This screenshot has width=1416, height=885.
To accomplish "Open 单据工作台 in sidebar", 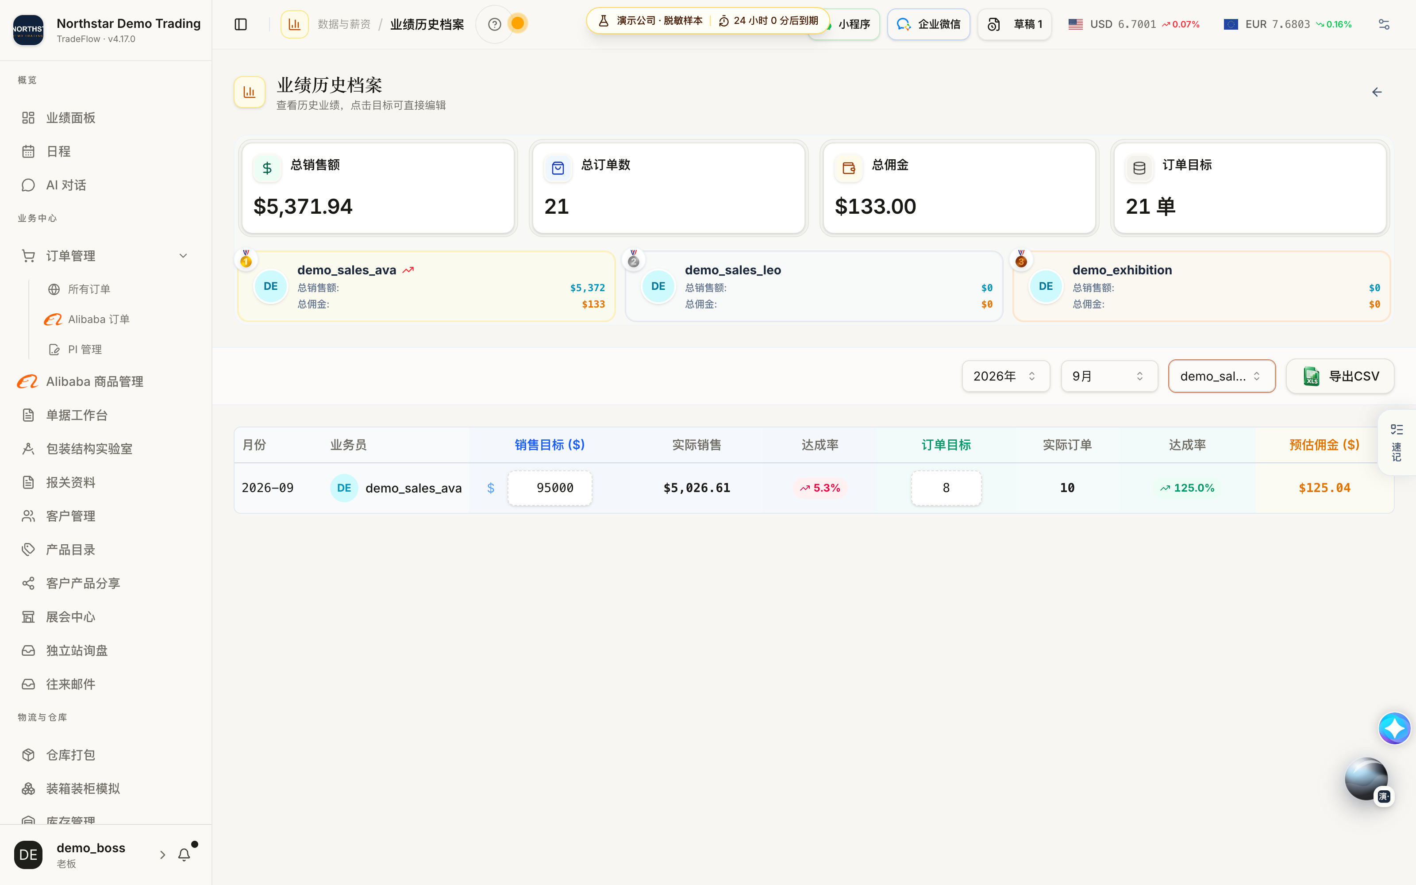I will click(x=105, y=415).
